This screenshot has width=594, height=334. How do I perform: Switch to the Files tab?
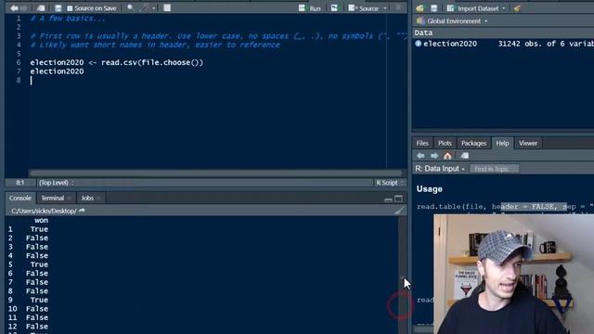click(x=422, y=143)
